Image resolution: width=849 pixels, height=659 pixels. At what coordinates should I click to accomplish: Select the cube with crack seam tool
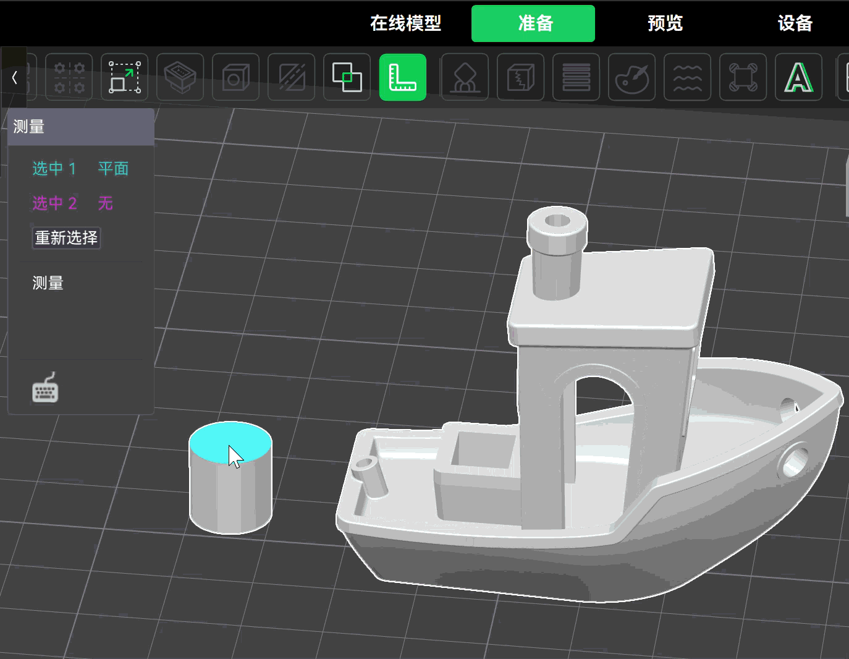click(521, 77)
